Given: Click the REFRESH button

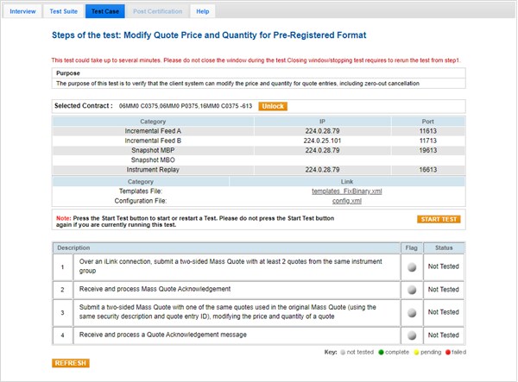Looking at the screenshot, I should pyautogui.click(x=70, y=363).
